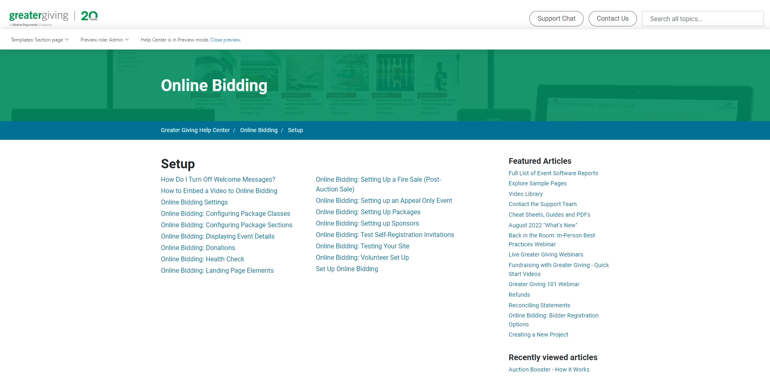
Task: Open August 2022 "What's New" article
Action: [543, 225]
